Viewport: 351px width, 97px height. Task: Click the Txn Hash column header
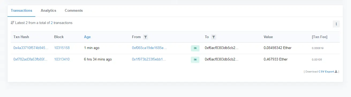coord(21,37)
